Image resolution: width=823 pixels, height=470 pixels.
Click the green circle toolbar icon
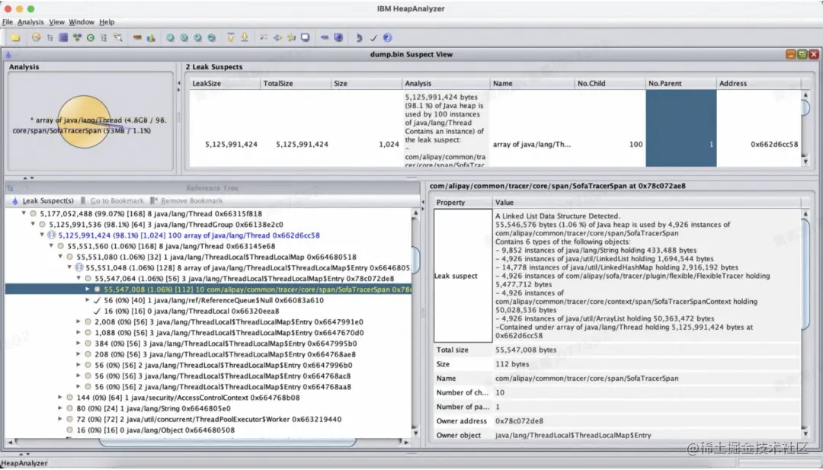(x=90, y=38)
